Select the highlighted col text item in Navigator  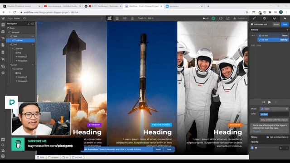click(x=20, y=40)
